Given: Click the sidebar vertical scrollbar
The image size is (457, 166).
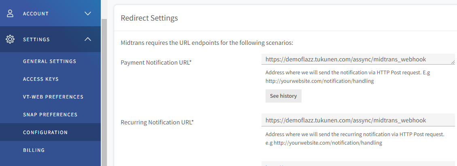Looking at the screenshot, I should (x=104, y=93).
